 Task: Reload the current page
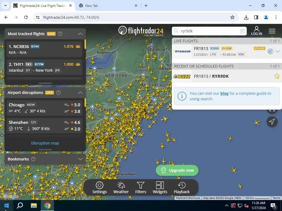tap(26, 17)
